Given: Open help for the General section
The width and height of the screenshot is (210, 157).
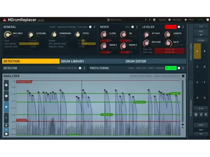Looking at the screenshot, I should pos(90,27).
